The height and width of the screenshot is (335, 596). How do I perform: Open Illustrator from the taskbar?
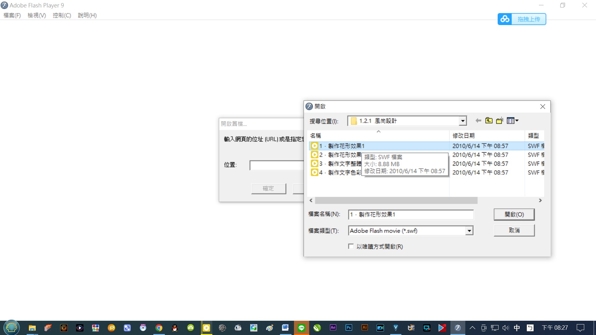(364, 328)
